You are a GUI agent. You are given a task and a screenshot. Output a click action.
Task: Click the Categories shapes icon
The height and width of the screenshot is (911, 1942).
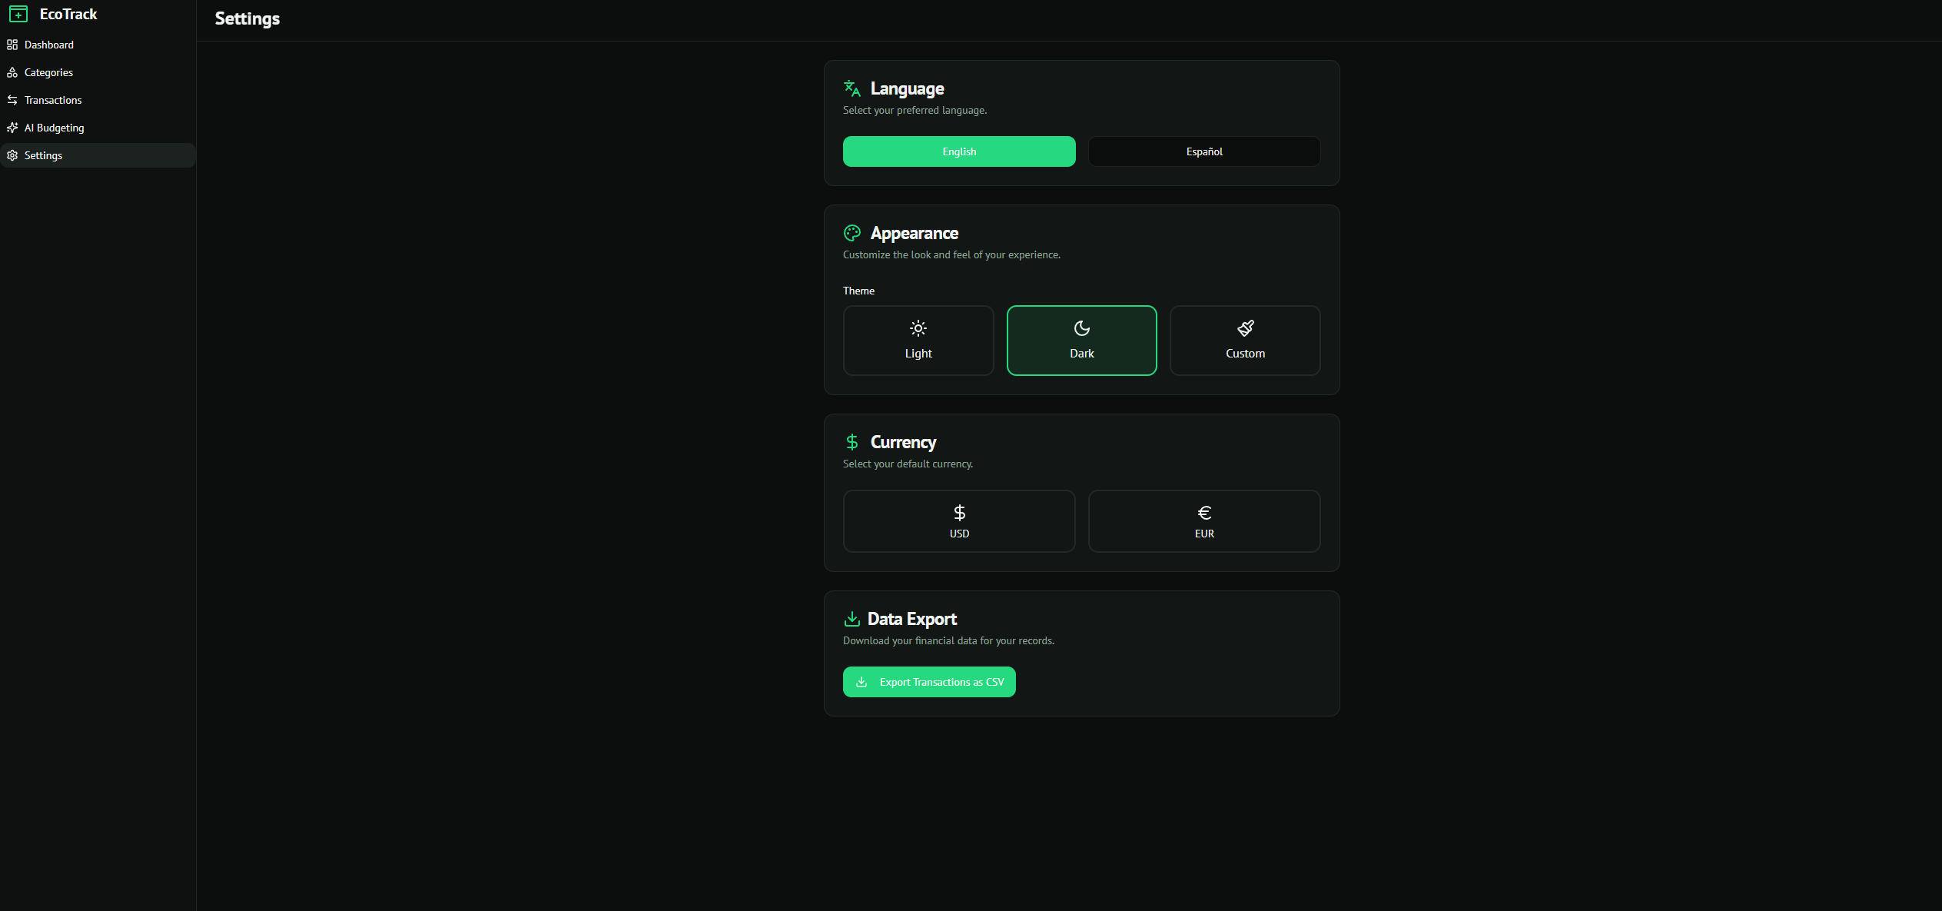point(12,72)
